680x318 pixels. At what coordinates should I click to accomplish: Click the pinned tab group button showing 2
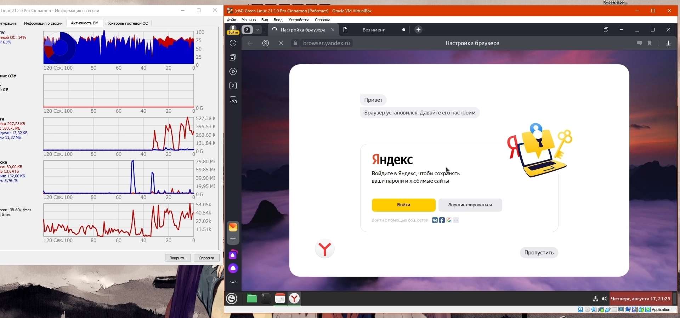(248, 30)
